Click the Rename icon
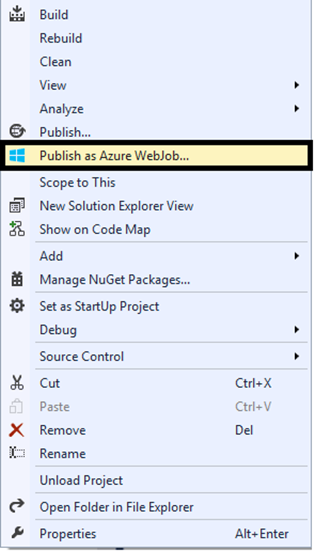Viewport: 314px width, 551px height. pos(17,453)
